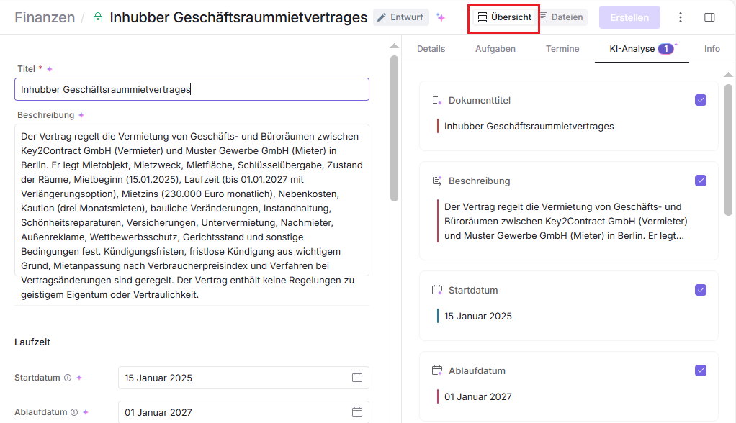
Task: Click the AI sparkle icon next to Beschreibung label
Action: (81, 115)
